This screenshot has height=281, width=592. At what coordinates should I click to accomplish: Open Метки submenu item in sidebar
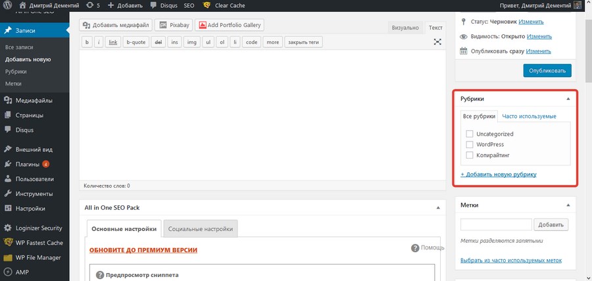pyautogui.click(x=13, y=84)
